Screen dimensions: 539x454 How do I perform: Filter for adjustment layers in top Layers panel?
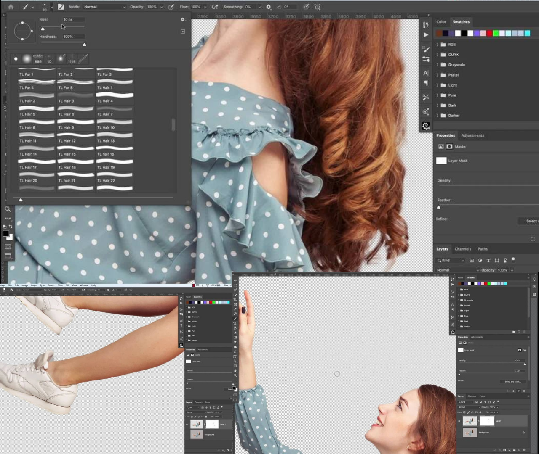(x=480, y=261)
